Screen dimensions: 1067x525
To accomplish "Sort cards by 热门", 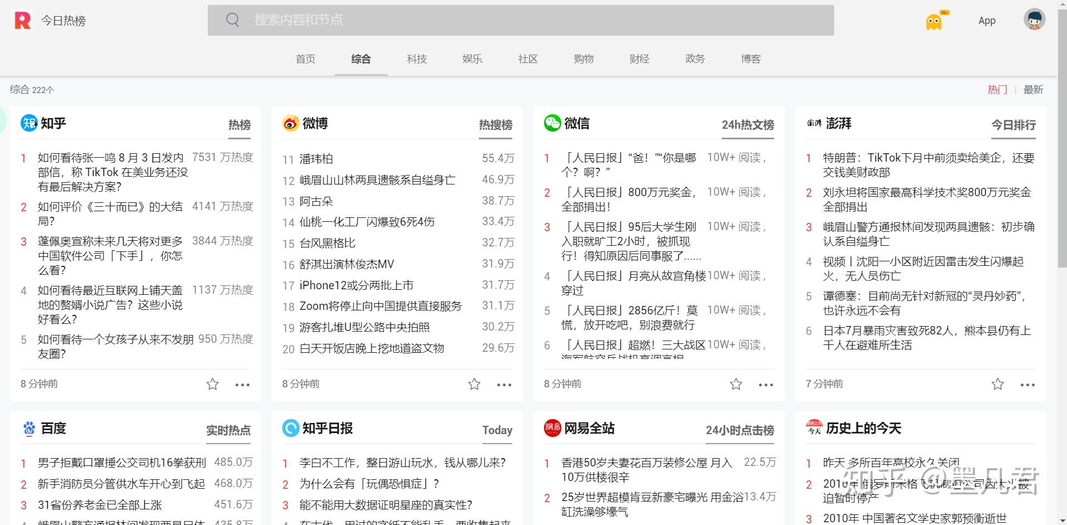I will point(997,90).
